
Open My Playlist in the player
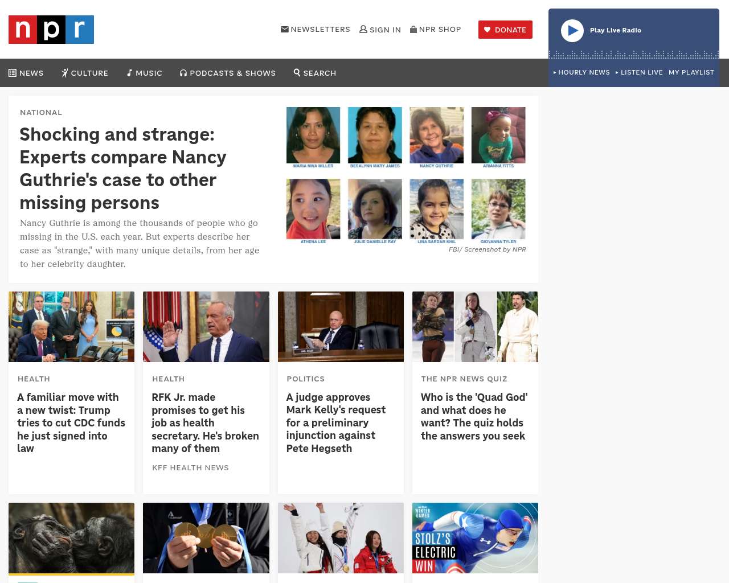pyautogui.click(x=691, y=72)
